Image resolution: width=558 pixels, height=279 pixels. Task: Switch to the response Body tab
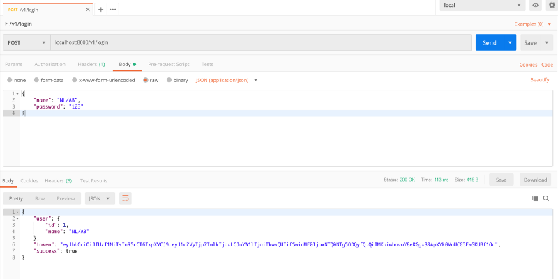click(x=8, y=180)
